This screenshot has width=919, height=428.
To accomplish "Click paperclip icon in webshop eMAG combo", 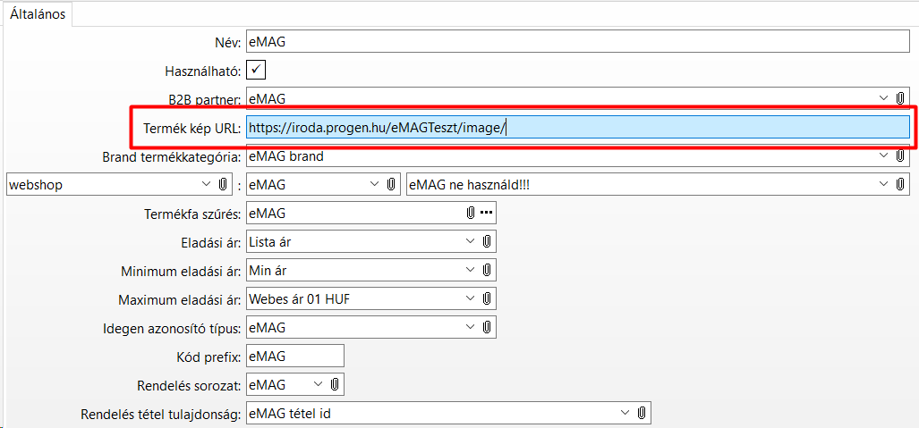I will (390, 184).
